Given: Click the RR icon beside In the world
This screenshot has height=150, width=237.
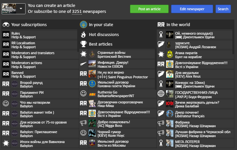Looking at the screenshot, I should click(161, 24).
